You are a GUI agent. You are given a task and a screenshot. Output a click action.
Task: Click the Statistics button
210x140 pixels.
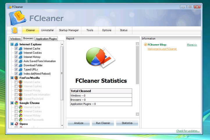coord(127,123)
